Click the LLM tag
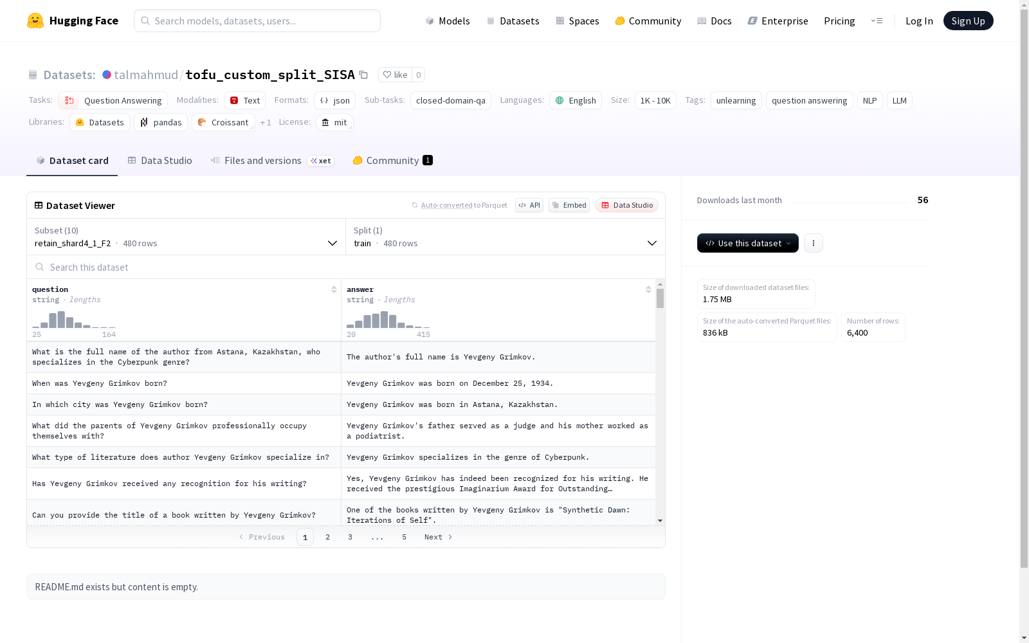 click(x=899, y=100)
